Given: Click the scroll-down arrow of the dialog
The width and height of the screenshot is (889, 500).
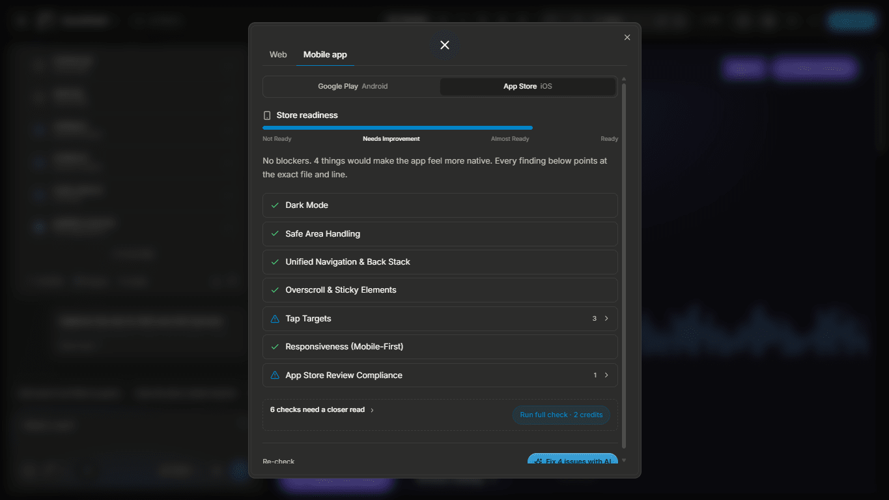Looking at the screenshot, I should (x=624, y=460).
